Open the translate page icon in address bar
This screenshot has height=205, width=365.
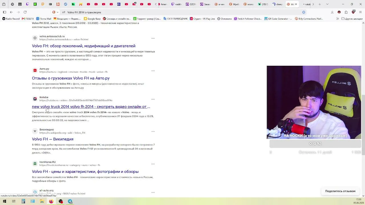coord(304,12)
